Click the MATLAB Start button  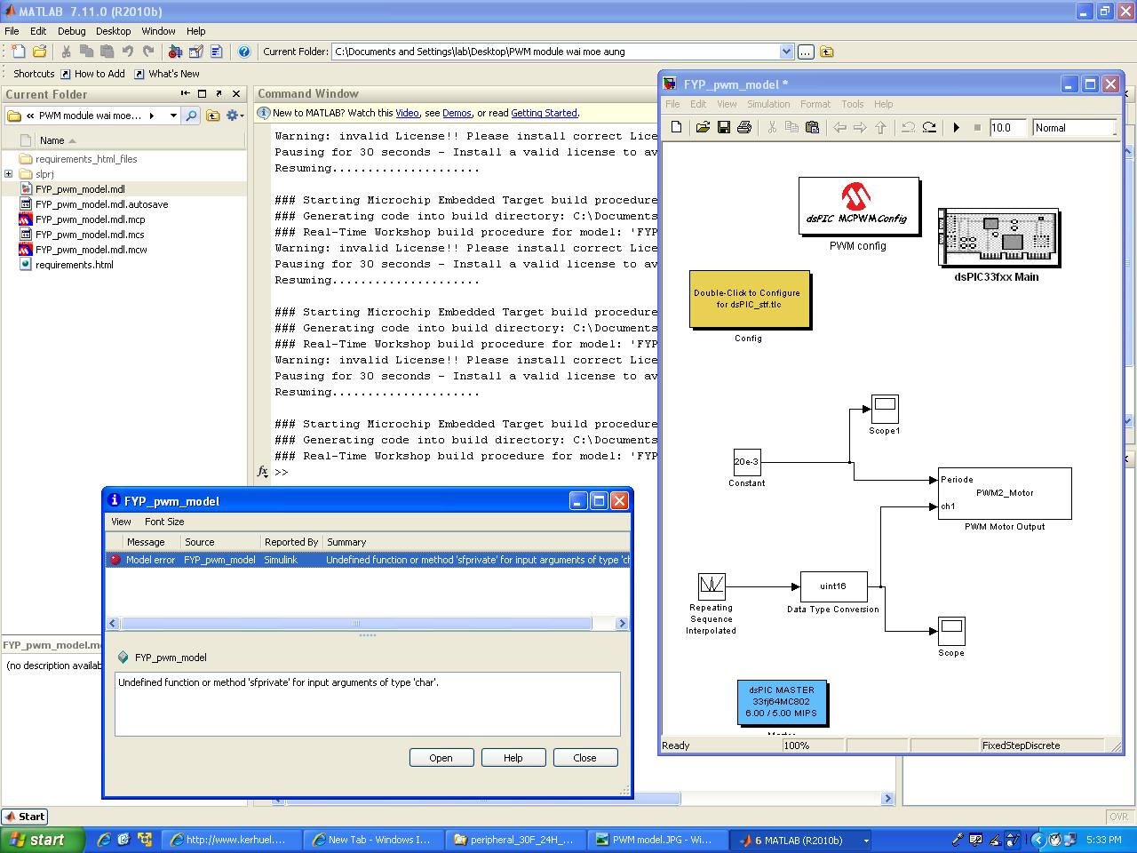pos(25,817)
